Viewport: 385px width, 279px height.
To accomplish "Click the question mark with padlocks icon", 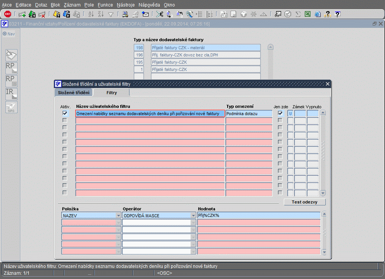I will click(x=328, y=14).
